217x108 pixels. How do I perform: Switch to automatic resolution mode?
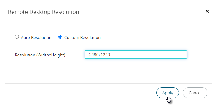pyautogui.click(x=17, y=37)
